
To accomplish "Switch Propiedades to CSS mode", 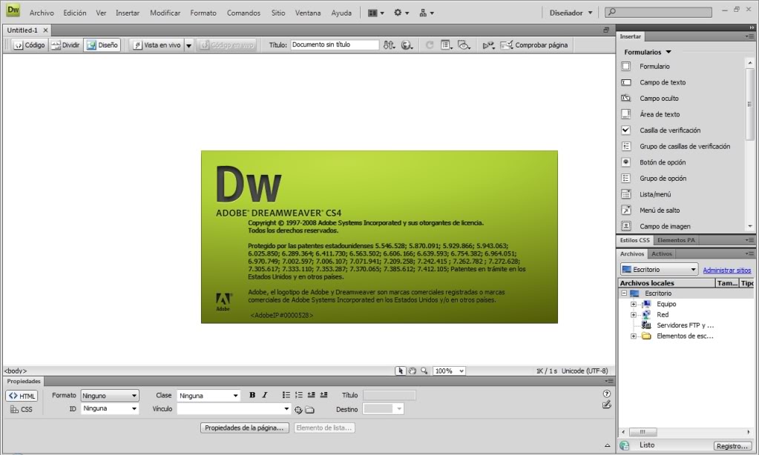I will [22, 409].
